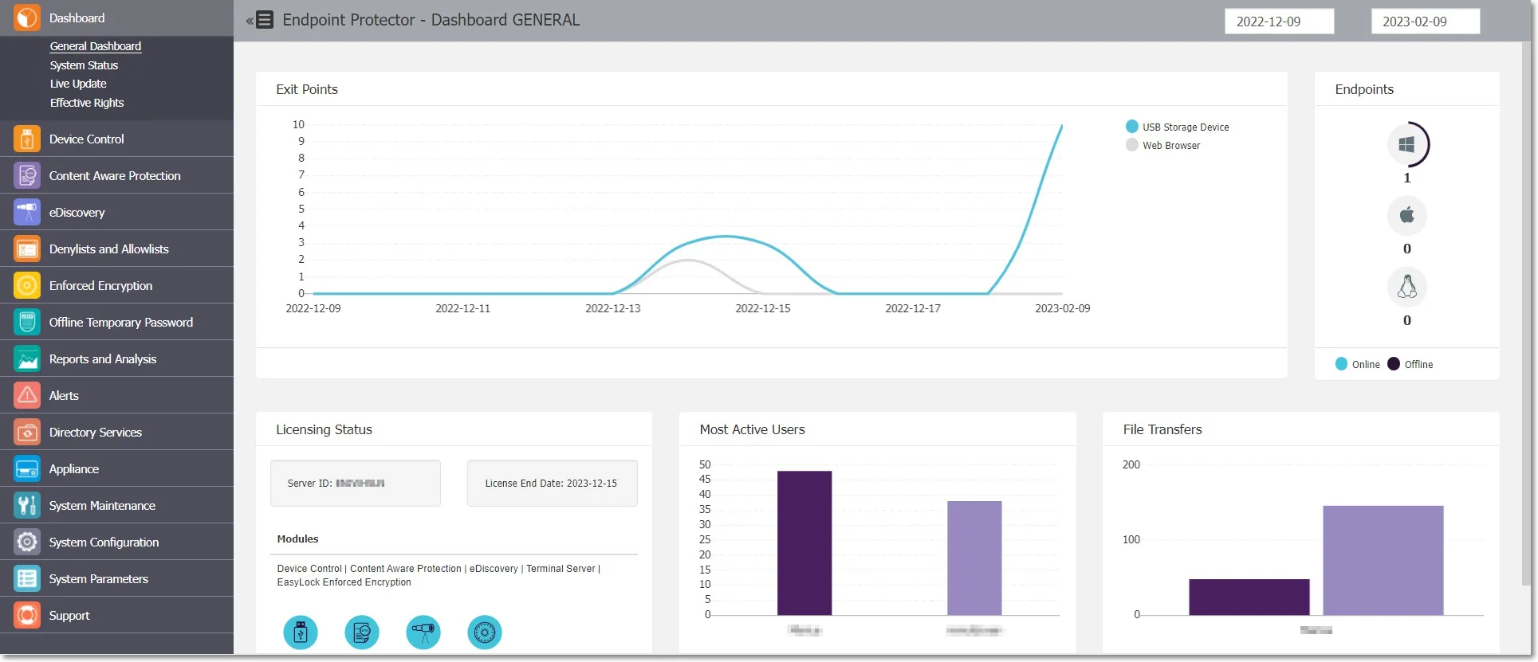The image size is (1538, 662).
Task: Expand the Appliance menu
Action: point(116,468)
